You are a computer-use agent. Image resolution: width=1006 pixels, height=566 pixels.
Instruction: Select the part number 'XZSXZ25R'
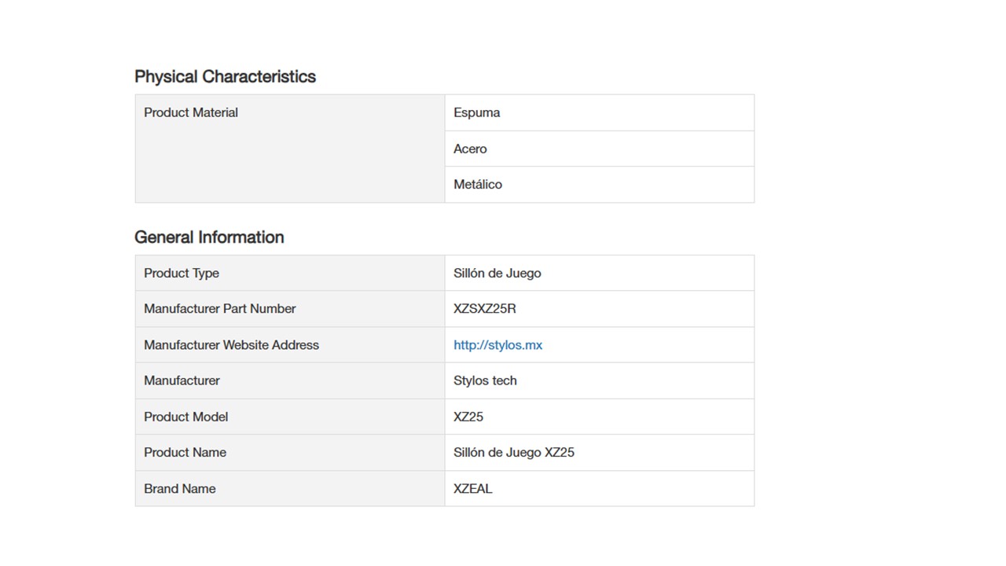(485, 308)
